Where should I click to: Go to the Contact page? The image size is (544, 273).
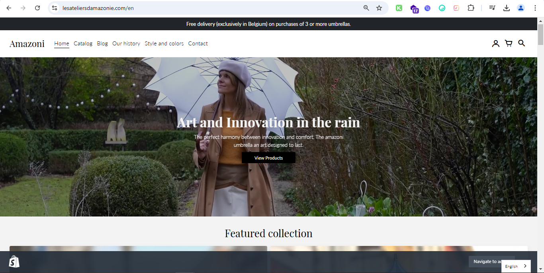tap(198, 43)
